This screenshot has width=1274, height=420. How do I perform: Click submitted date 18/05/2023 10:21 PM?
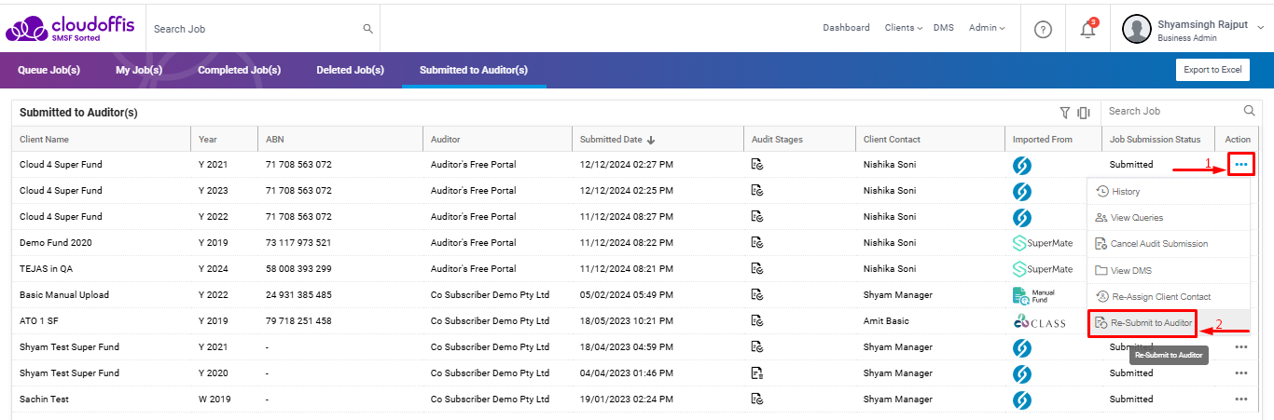click(626, 321)
